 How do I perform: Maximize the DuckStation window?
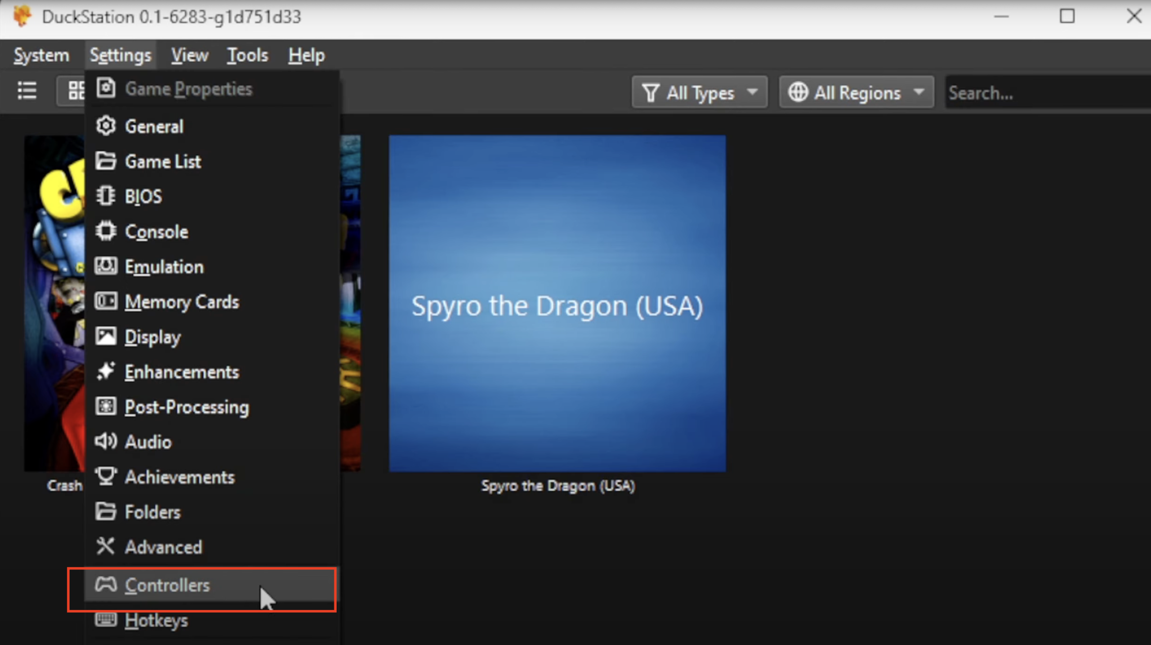click(x=1067, y=17)
